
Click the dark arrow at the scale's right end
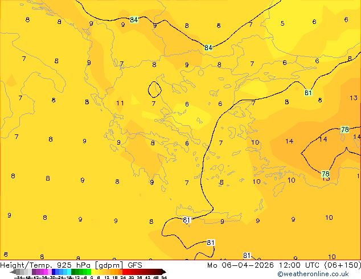164,272
